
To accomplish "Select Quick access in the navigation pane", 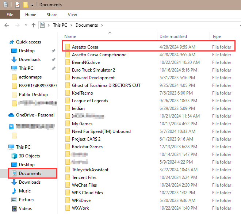I will 28,42.
